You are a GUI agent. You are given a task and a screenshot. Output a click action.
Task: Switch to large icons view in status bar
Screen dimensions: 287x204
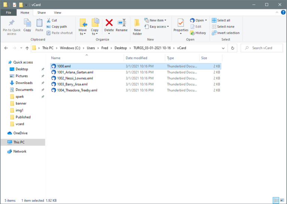point(283,201)
